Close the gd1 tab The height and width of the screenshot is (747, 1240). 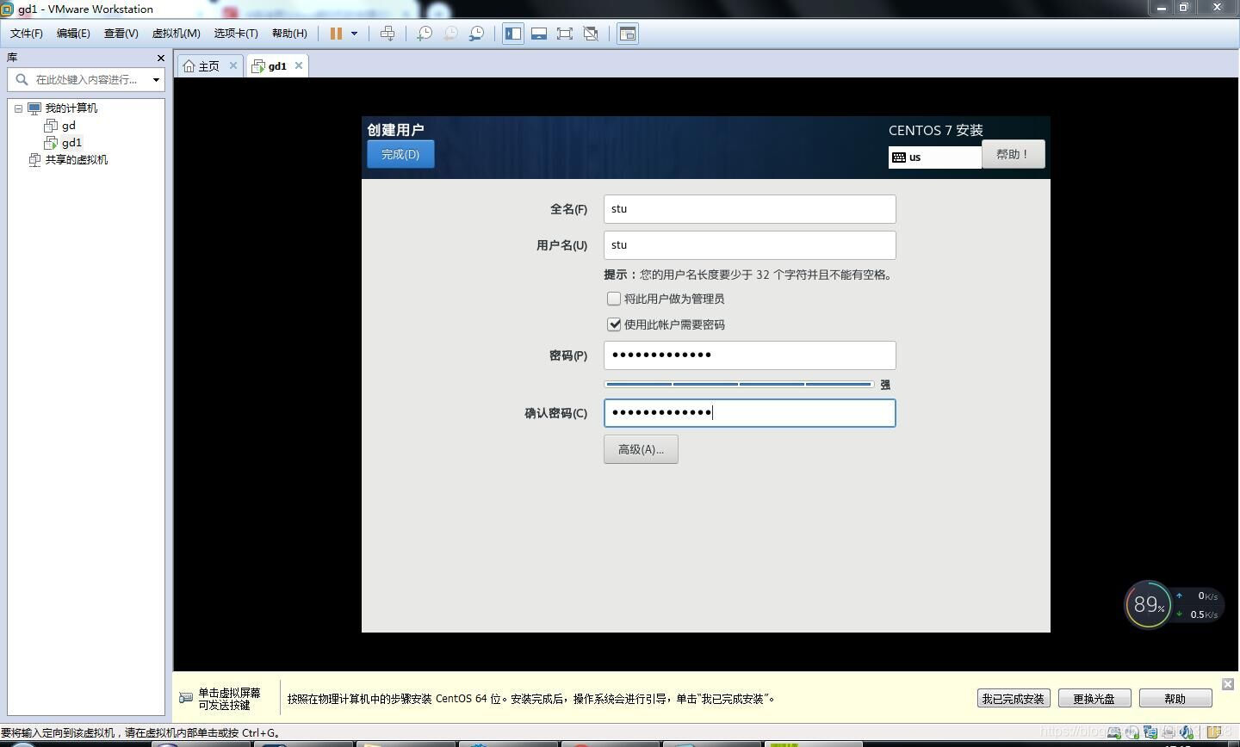[x=299, y=65]
